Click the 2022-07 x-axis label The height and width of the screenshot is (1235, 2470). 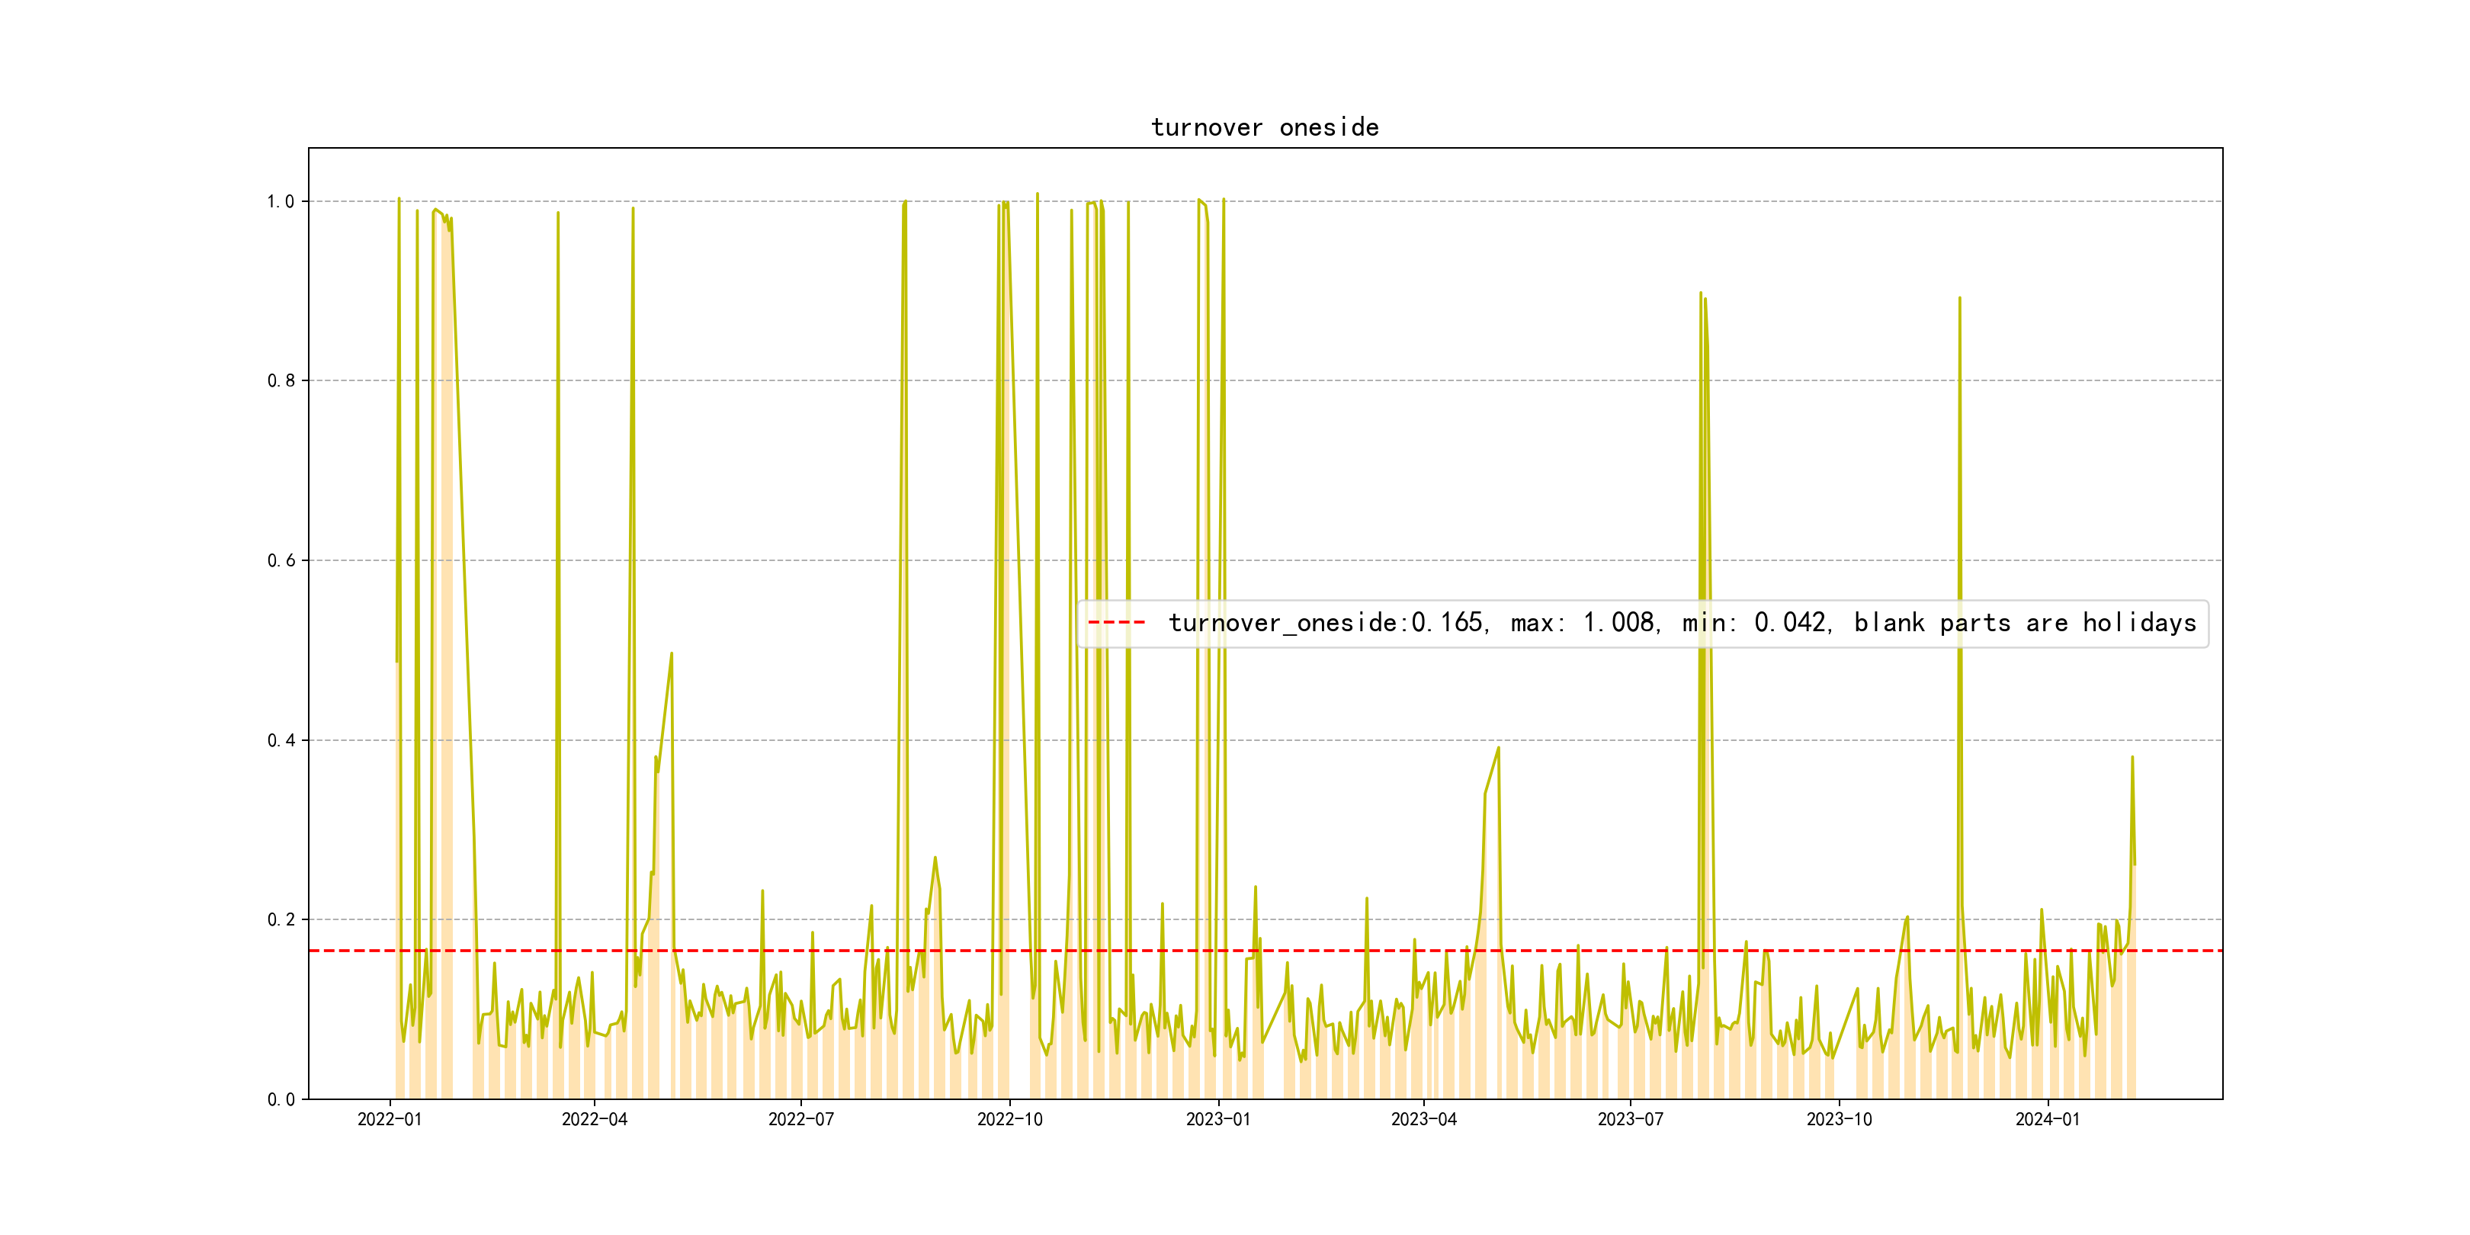pyautogui.click(x=800, y=1119)
